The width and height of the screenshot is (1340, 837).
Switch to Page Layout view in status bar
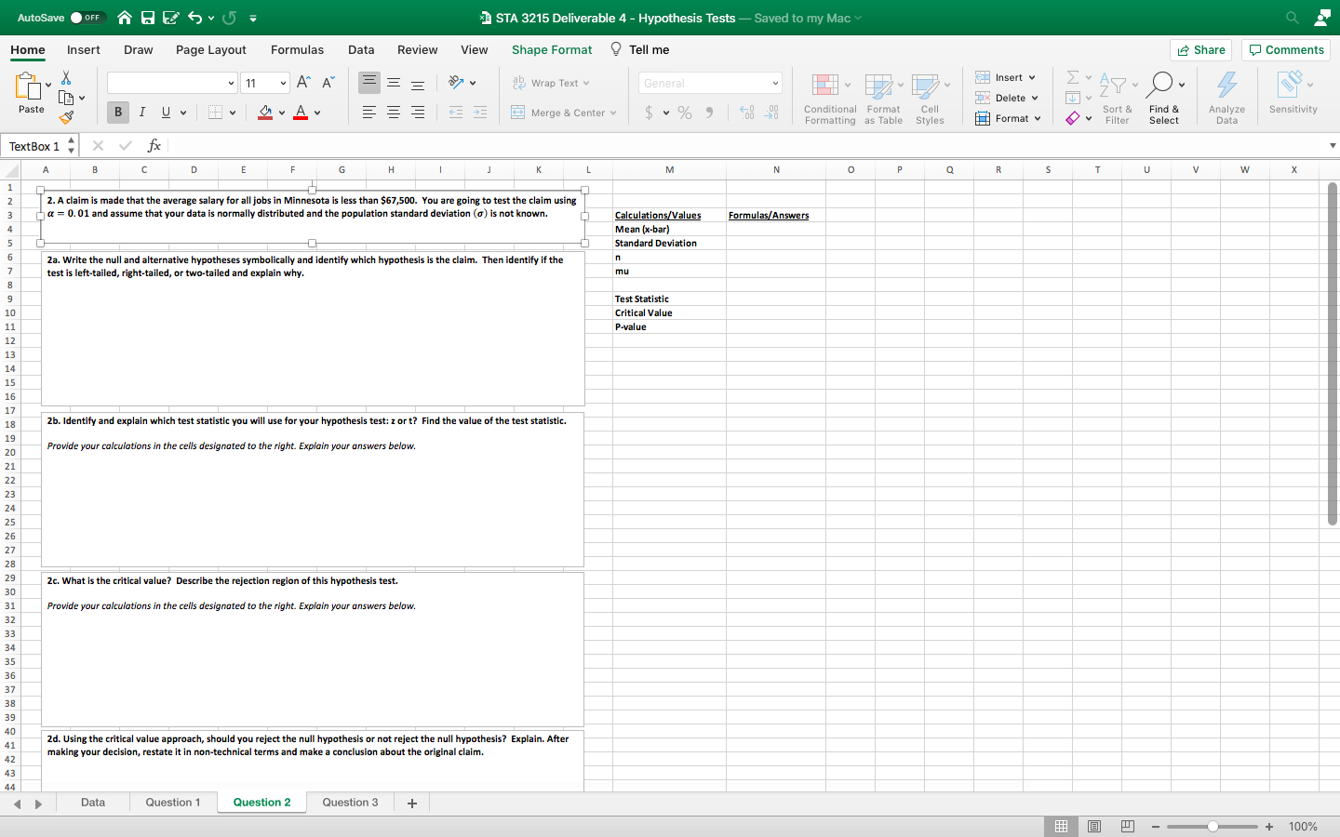coord(1094,827)
